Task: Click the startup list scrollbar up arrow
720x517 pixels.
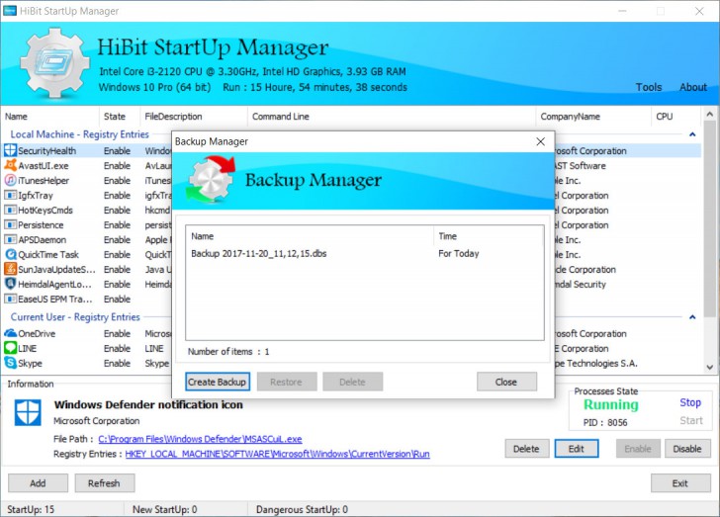Action: (x=709, y=114)
